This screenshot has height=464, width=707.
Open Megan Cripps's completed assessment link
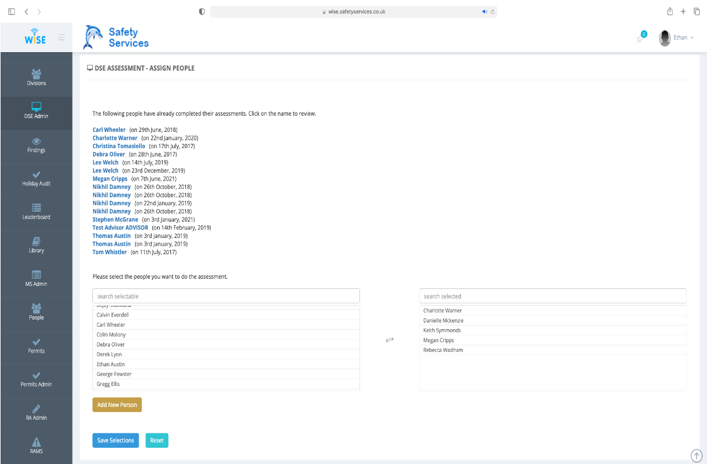pyautogui.click(x=110, y=179)
